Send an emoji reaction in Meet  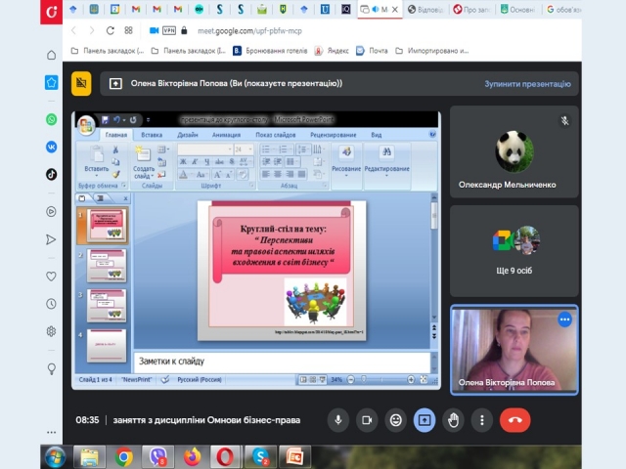coord(395,419)
